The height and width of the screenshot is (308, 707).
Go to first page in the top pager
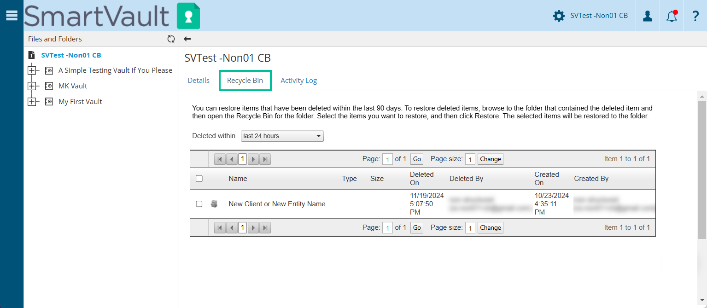point(220,159)
